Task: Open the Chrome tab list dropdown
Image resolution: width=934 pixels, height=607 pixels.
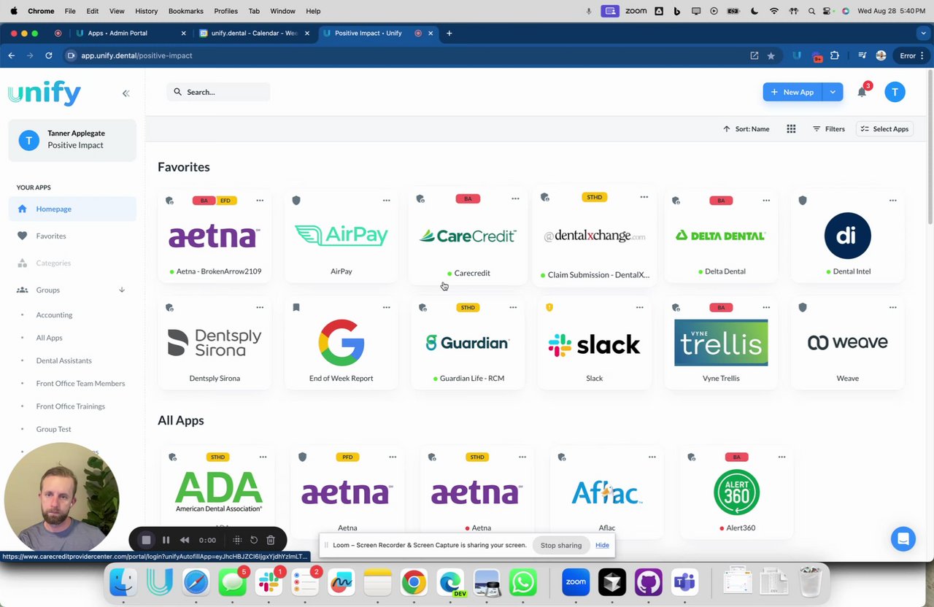Action: [924, 33]
